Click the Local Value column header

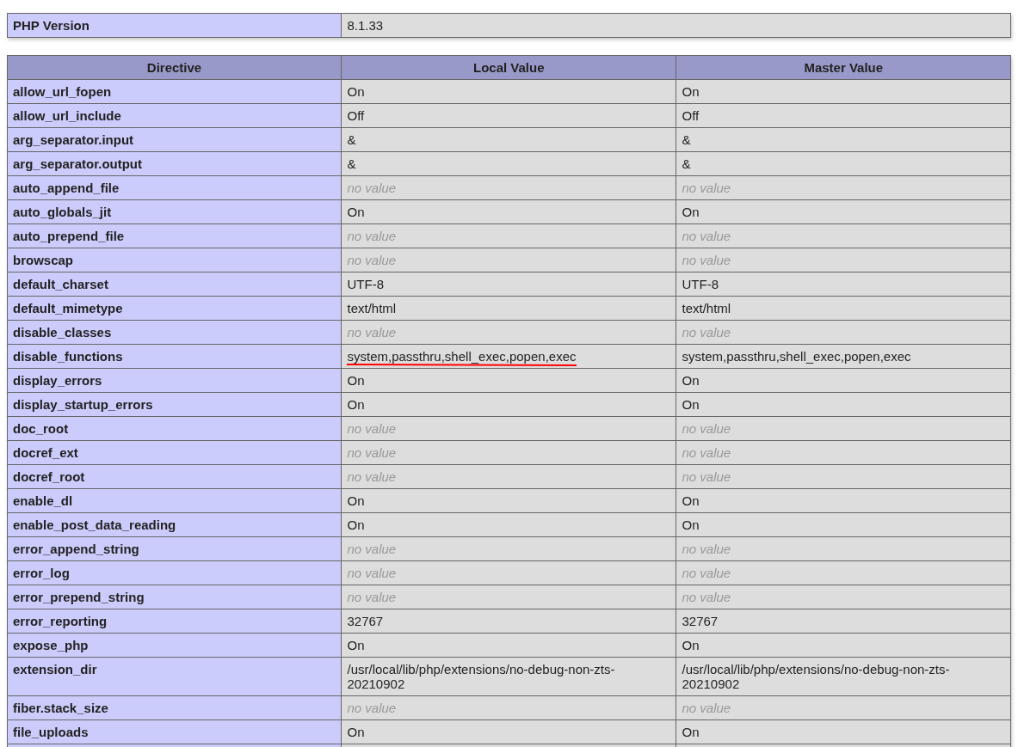(x=508, y=68)
